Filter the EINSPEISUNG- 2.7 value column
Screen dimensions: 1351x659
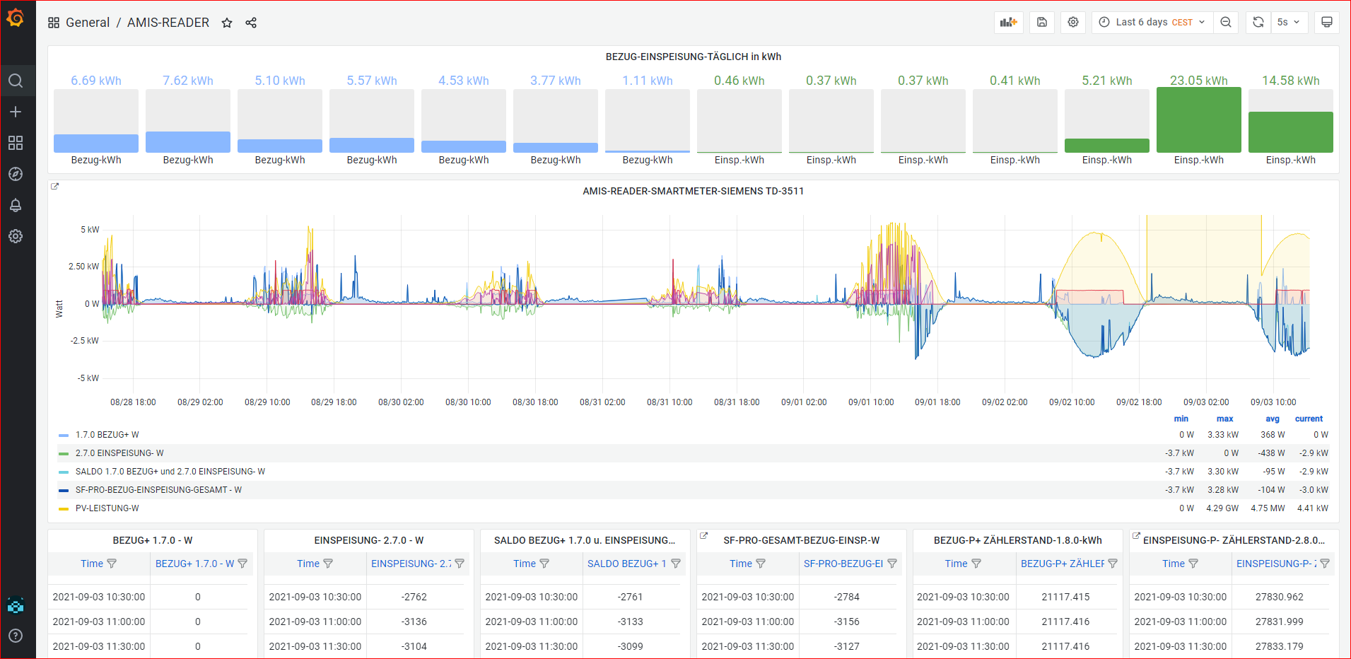[x=460, y=564]
